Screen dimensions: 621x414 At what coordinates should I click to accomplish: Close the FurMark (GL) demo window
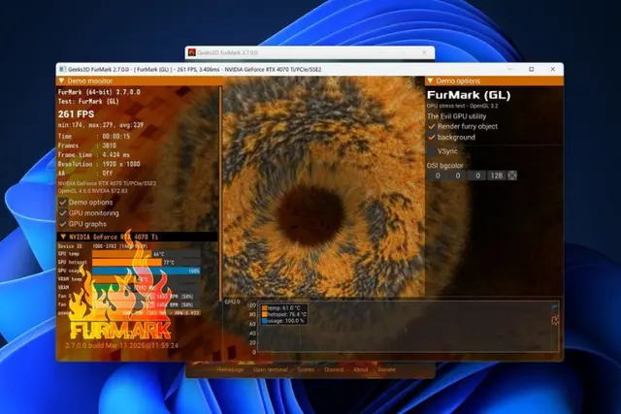pyautogui.click(x=553, y=69)
